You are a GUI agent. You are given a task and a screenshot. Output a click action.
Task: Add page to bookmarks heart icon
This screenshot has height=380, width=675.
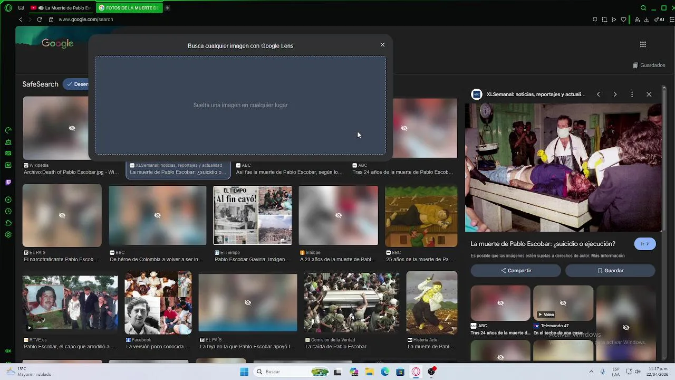pyautogui.click(x=623, y=20)
